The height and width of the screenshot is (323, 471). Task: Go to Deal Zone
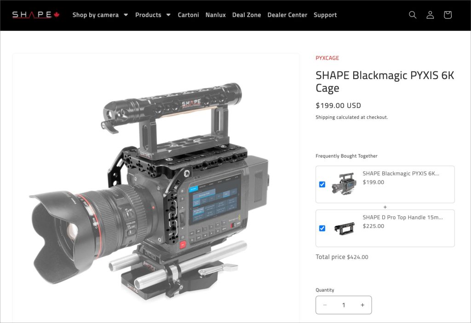tap(247, 15)
